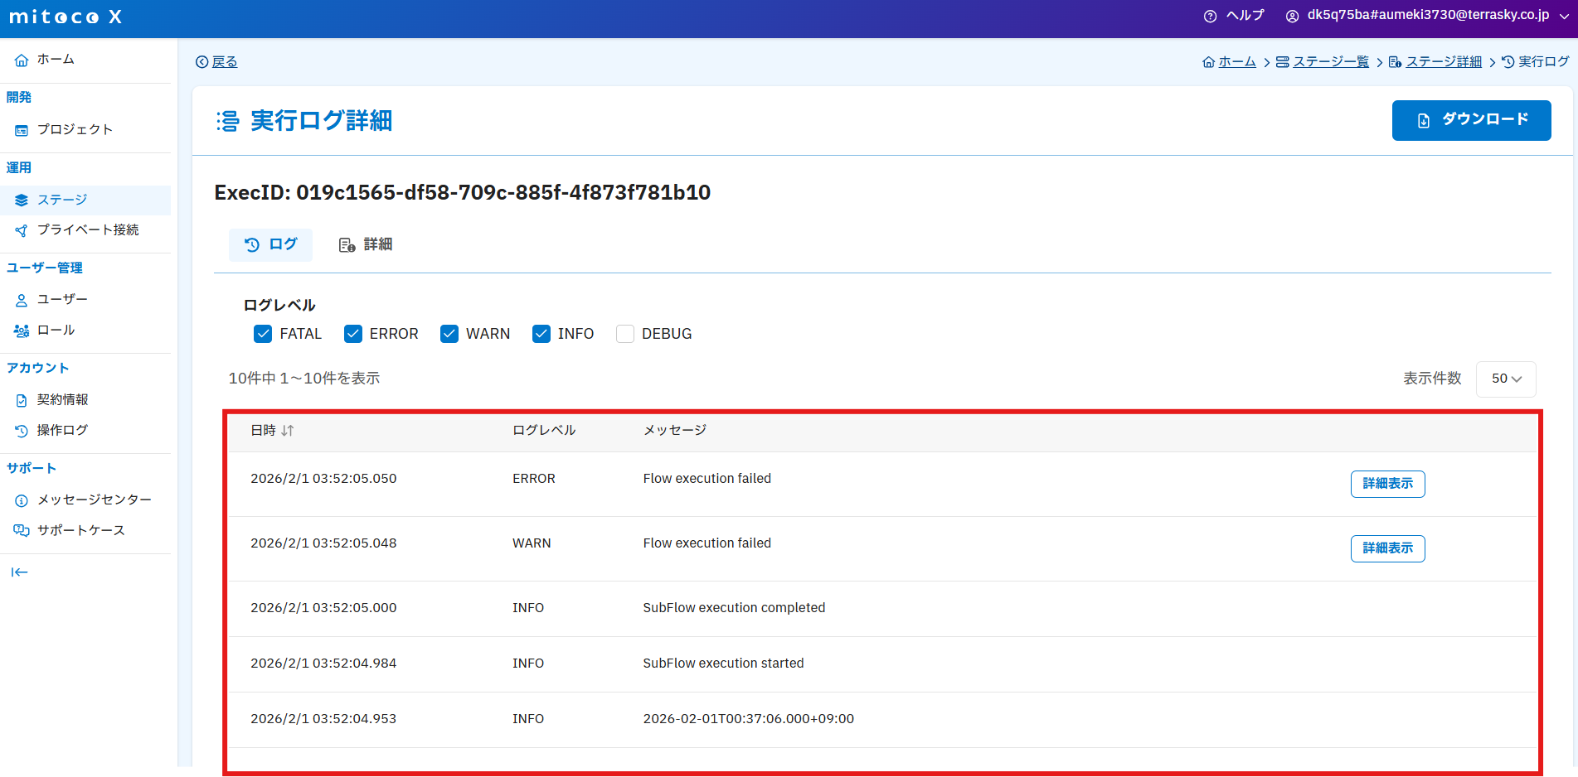The width and height of the screenshot is (1578, 777).
Task: Uncheck the FATAL log level checkbox
Action: pyautogui.click(x=263, y=334)
